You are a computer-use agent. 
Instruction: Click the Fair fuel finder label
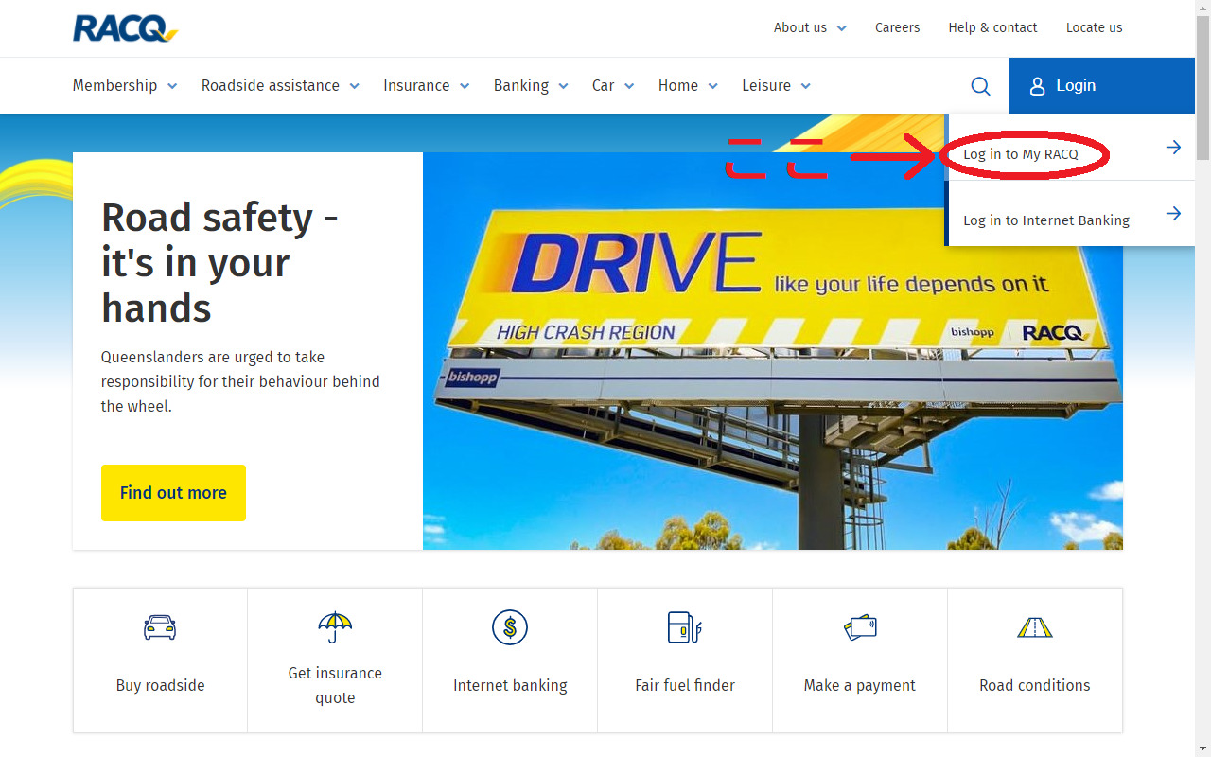pyautogui.click(x=685, y=686)
